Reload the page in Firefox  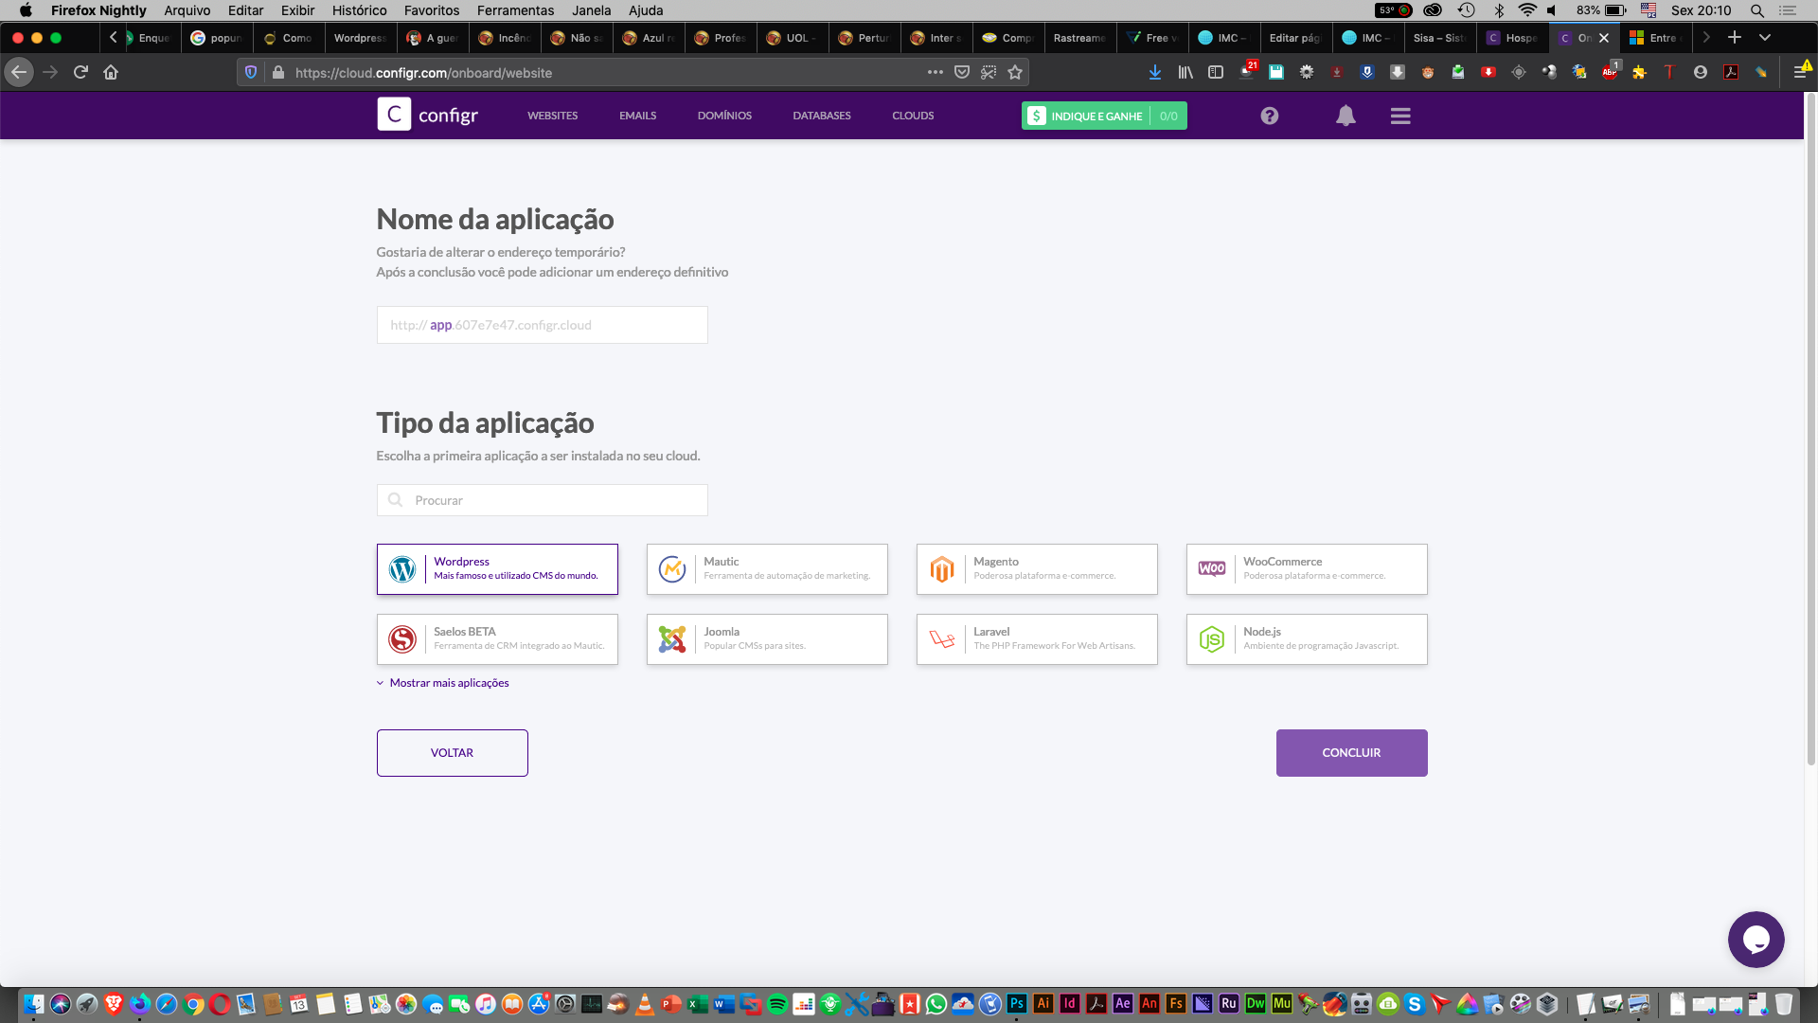[x=80, y=72]
